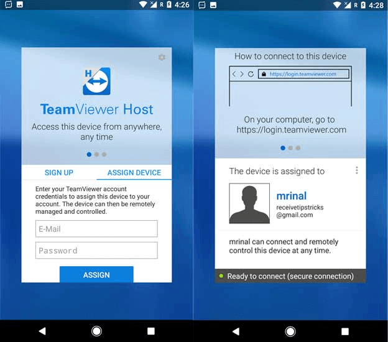Viewport: 388px width, 342px height.
Task: Tap the 4:28 clock on right phone
Action: pyautogui.click(x=376, y=5)
